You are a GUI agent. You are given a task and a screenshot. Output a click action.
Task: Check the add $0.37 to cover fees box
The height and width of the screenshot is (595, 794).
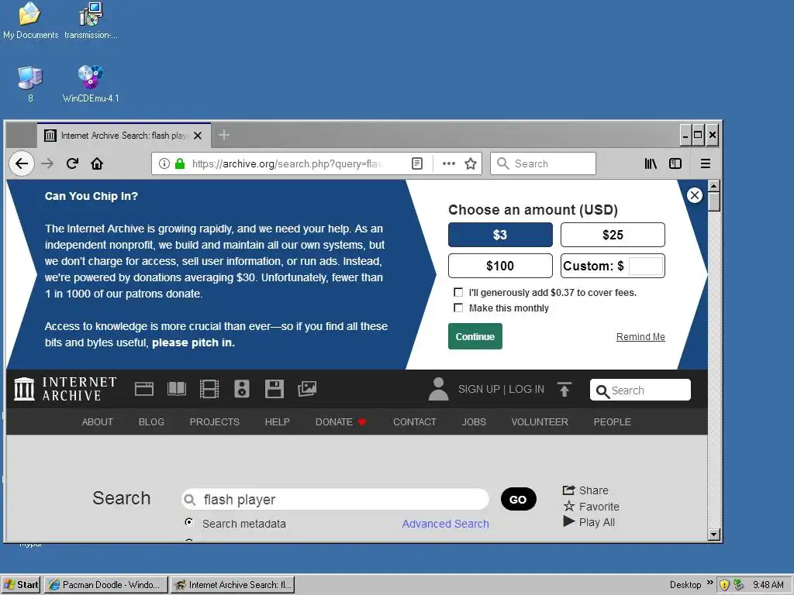pyautogui.click(x=458, y=292)
